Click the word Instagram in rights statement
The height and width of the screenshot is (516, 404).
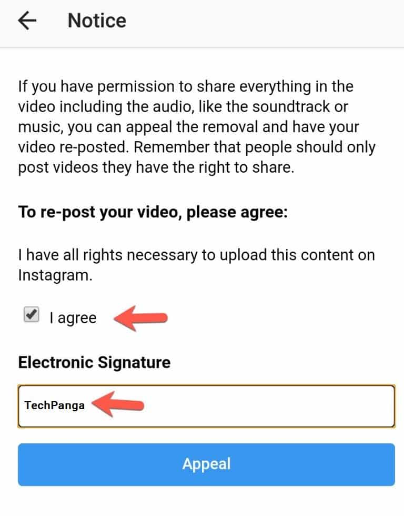[55, 275]
